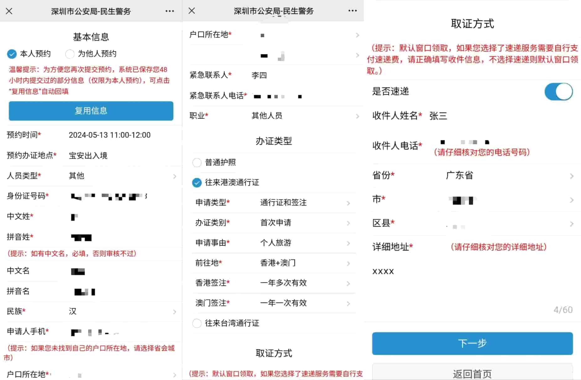
Task: Choose 普通护照 document type
Action: point(197,163)
